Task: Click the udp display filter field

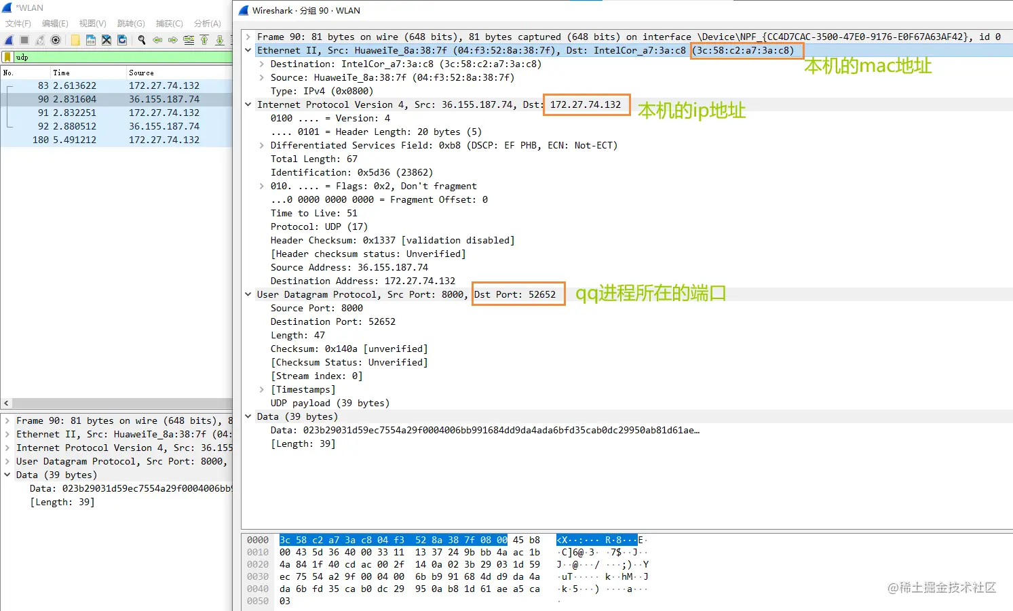Action: 123,57
